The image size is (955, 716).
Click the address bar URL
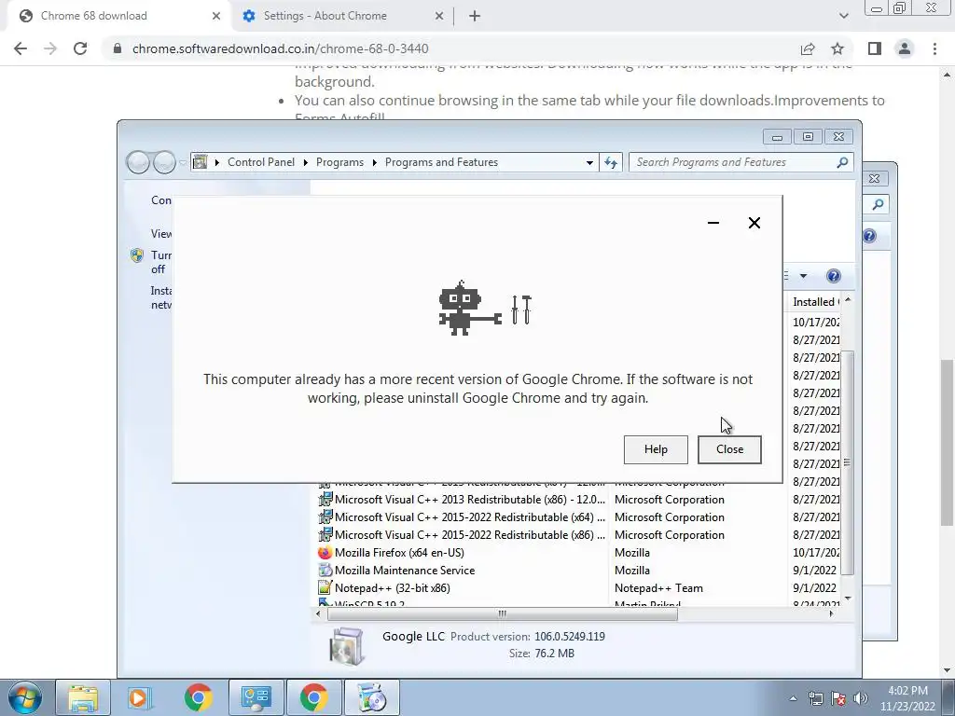280,48
